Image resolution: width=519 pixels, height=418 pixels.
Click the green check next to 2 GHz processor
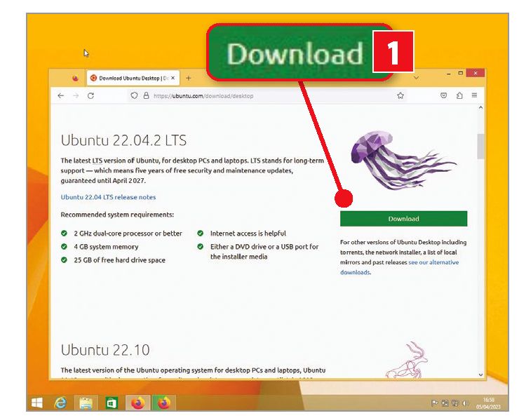[x=65, y=234]
